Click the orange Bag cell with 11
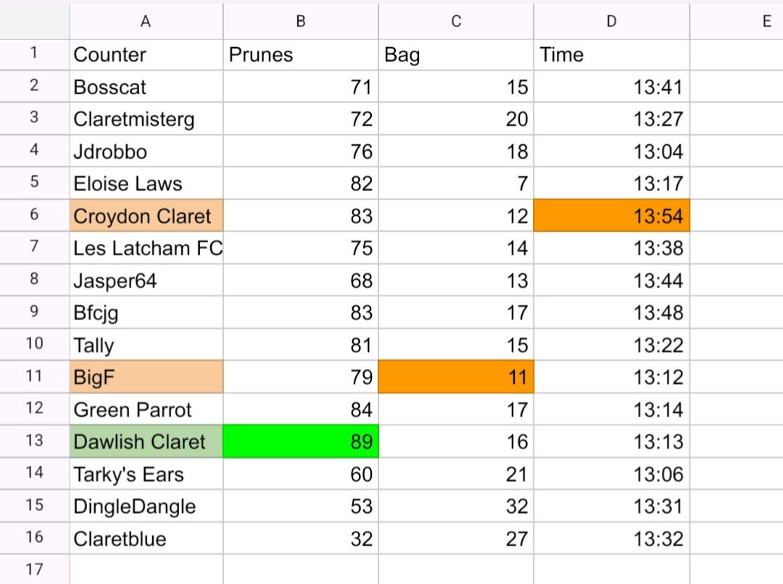The width and height of the screenshot is (783, 584). click(x=456, y=377)
